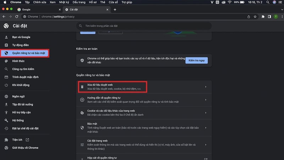Click the browser reload page icon

click(x=17, y=16)
